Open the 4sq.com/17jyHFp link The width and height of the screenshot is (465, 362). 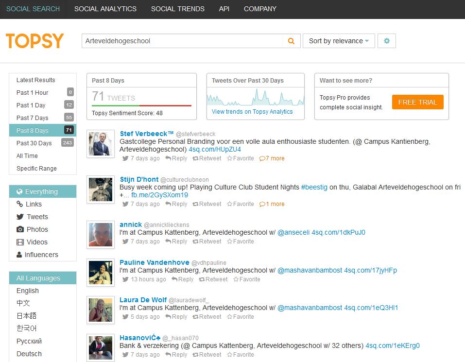[x=370, y=270]
